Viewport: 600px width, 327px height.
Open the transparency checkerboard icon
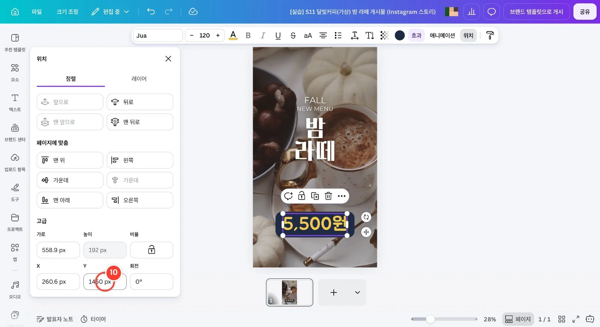pyautogui.click(x=384, y=35)
